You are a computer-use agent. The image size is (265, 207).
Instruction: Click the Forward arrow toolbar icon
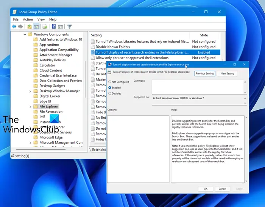click(x=20, y=26)
